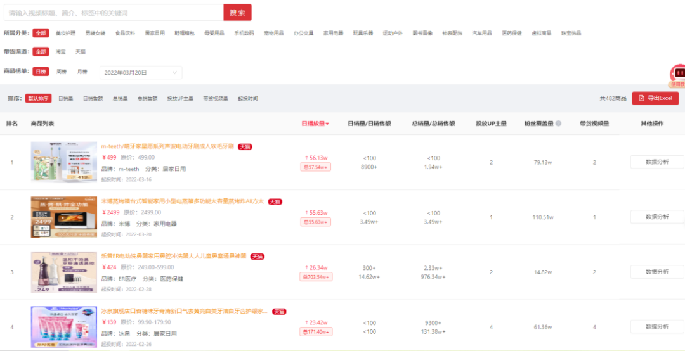Click the 天猫 badge on m-teeth toothbrush row
685x351 pixels.
tap(245, 147)
